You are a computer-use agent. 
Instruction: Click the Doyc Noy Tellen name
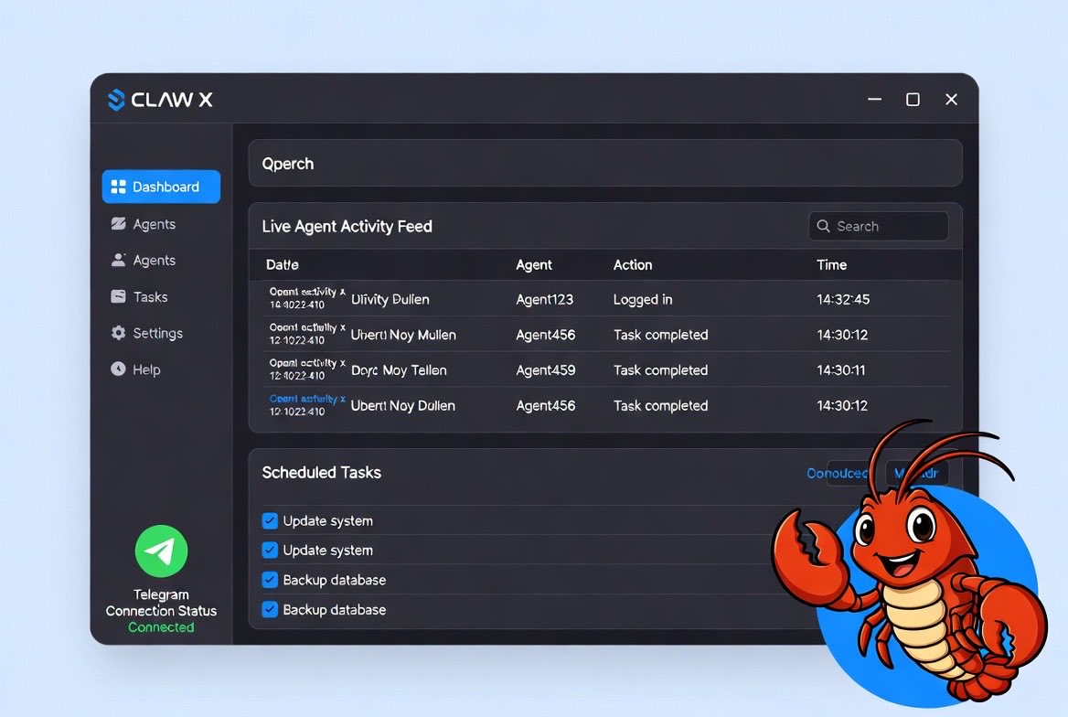click(x=400, y=370)
